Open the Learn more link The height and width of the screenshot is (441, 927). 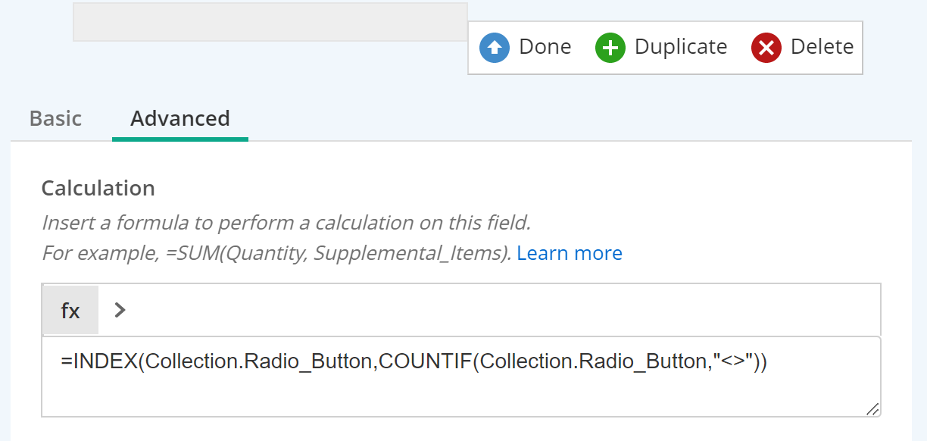click(570, 253)
